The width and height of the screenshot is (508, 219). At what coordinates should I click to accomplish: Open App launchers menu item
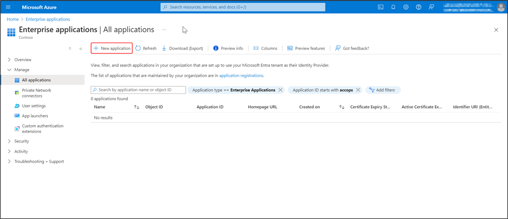[x=35, y=116]
